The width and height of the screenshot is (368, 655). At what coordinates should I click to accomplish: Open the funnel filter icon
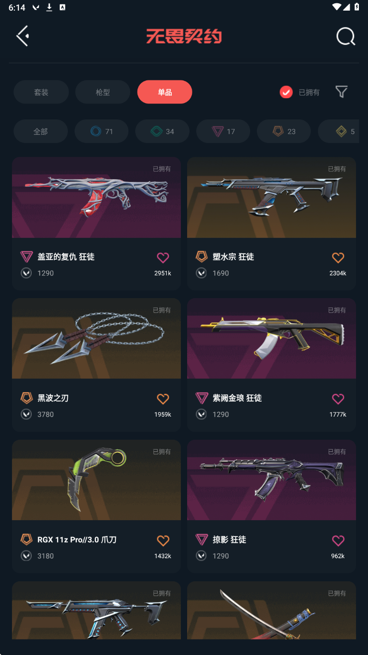point(342,92)
